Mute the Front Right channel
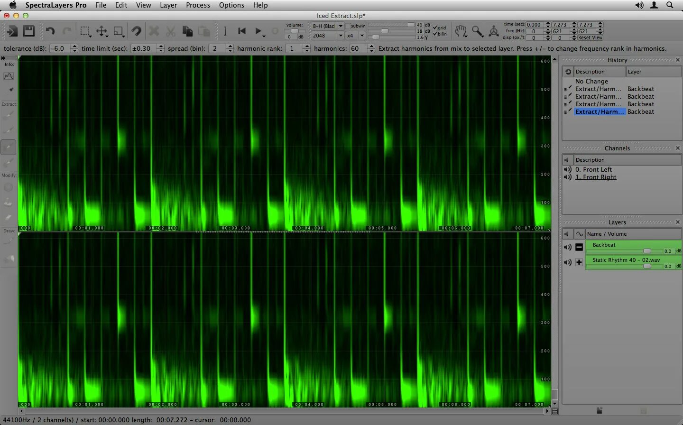Viewport: 683px width, 425px height. coord(568,177)
